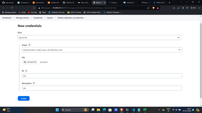202x113 pixels.
Task: Open the notifications bell icon
Action: coord(193,110)
